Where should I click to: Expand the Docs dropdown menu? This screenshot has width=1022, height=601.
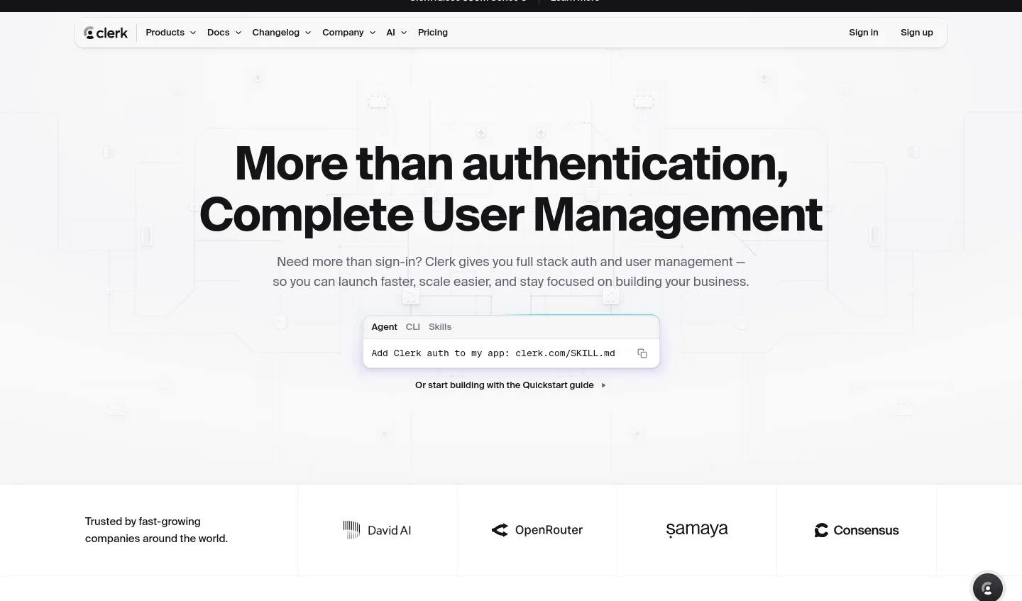(x=224, y=33)
